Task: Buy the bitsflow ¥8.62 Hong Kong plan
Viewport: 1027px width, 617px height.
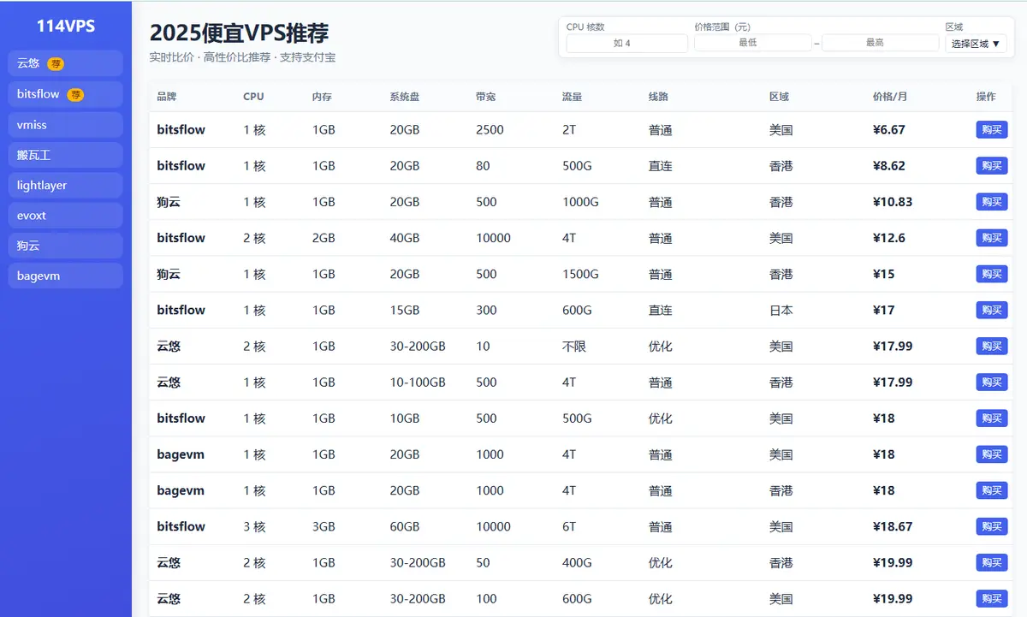Action: pyautogui.click(x=992, y=166)
